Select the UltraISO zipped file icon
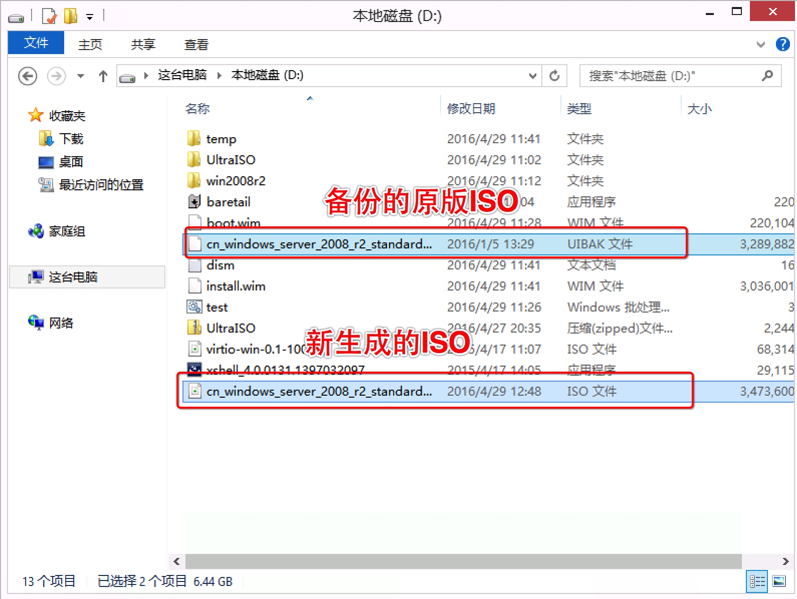 194,328
